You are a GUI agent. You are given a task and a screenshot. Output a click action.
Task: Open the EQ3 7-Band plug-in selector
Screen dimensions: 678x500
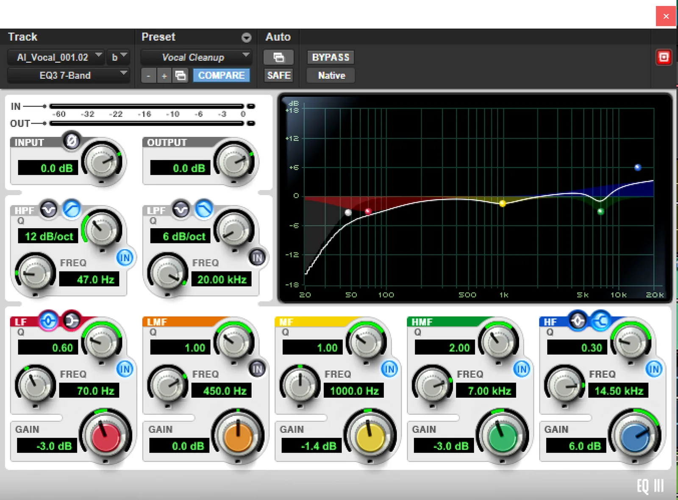pos(68,75)
